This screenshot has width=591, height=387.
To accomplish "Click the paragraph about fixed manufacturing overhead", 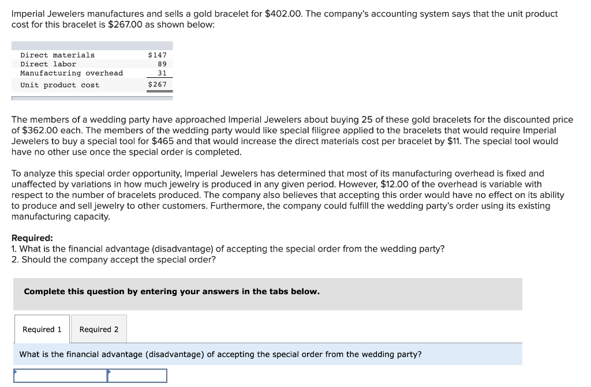I will pos(289,194).
